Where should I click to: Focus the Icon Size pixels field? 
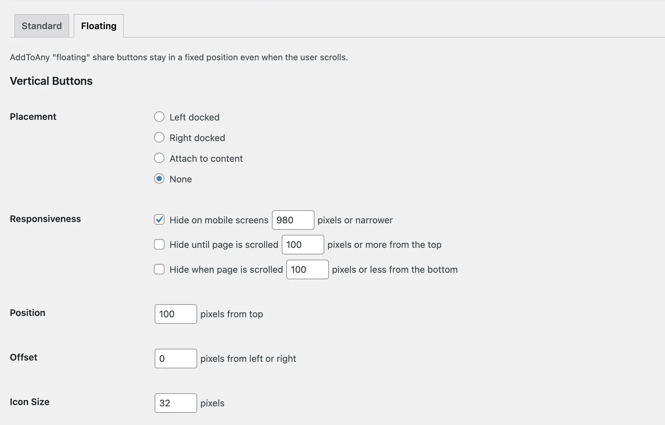click(176, 403)
